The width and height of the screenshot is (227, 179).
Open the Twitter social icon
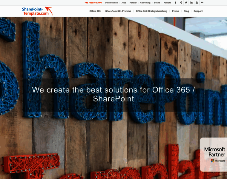pos(186,3)
